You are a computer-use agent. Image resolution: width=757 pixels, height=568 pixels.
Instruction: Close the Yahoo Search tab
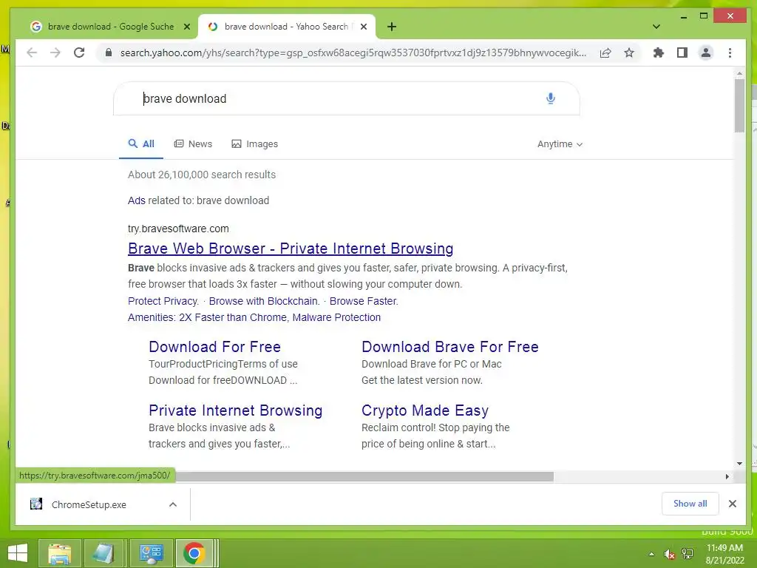[364, 27]
